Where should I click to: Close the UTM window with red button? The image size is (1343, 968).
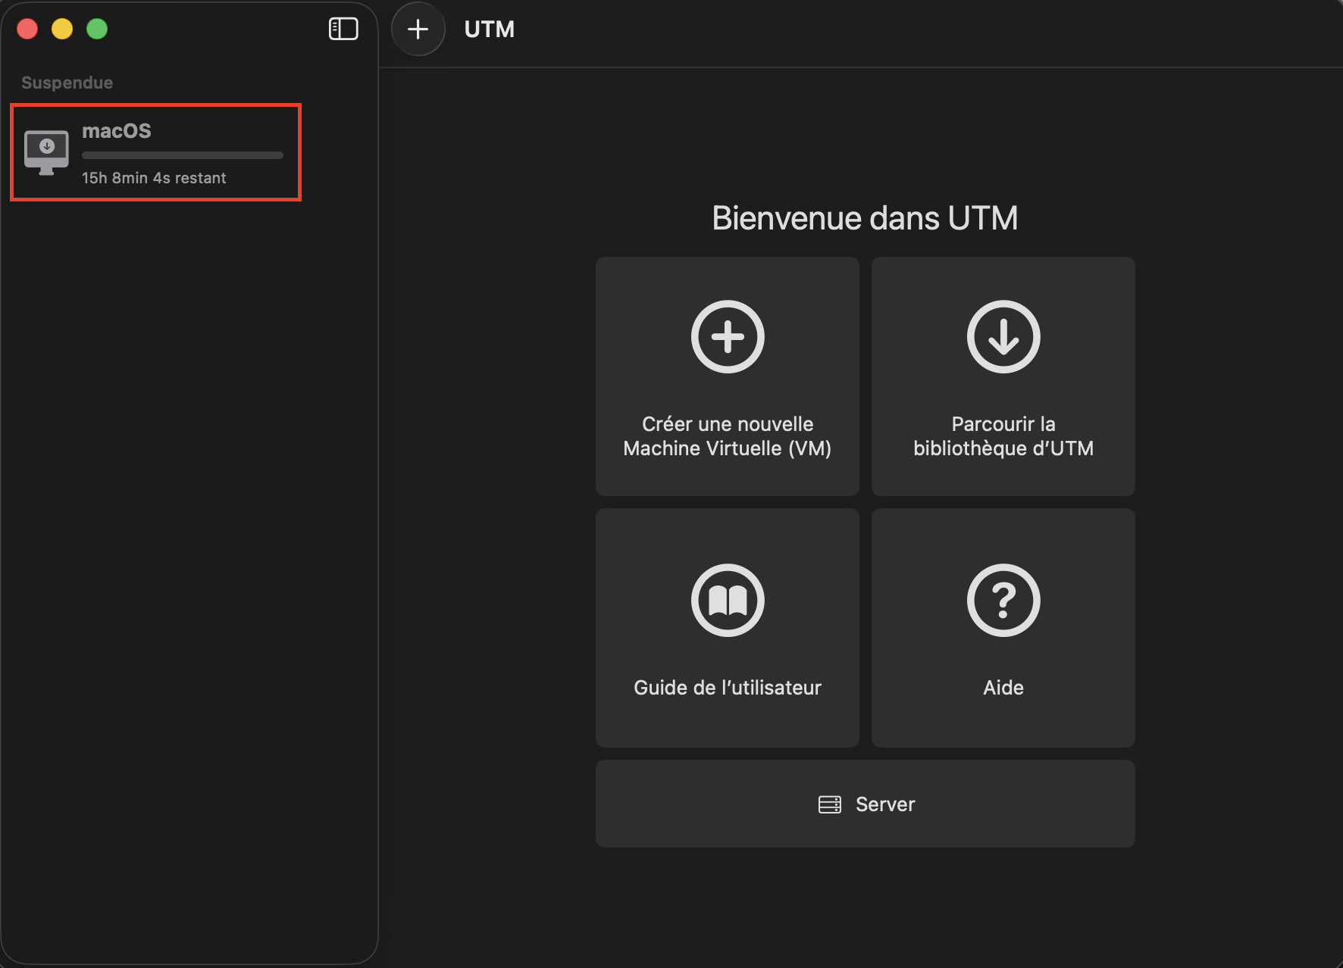(27, 29)
